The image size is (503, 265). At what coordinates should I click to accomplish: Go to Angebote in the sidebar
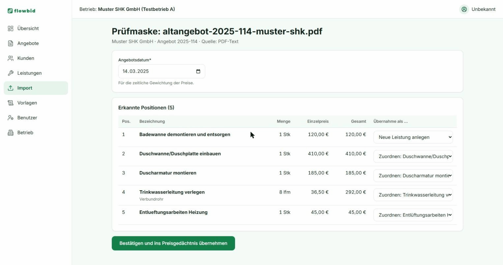tap(36, 43)
